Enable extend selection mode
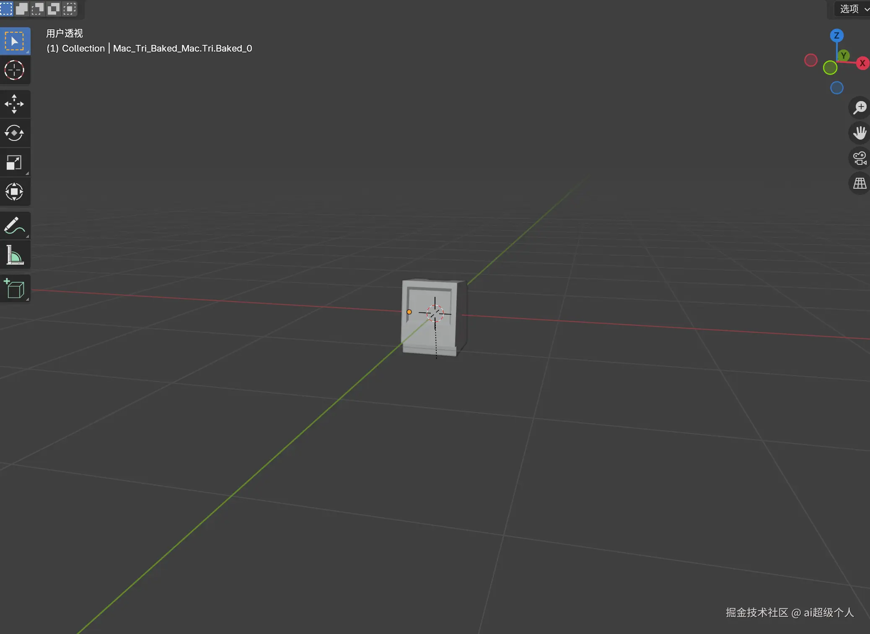This screenshot has width=870, height=634. tap(22, 8)
